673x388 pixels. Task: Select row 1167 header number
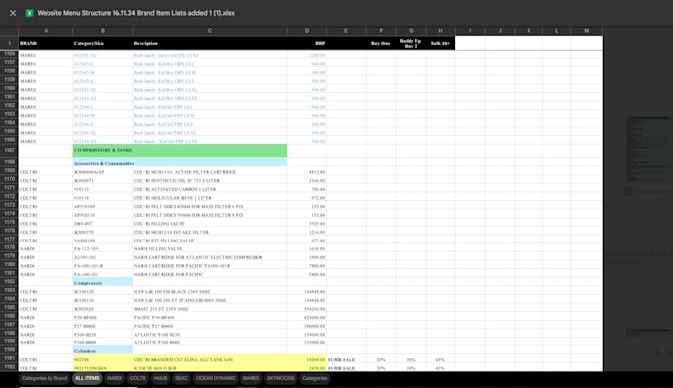(9, 150)
